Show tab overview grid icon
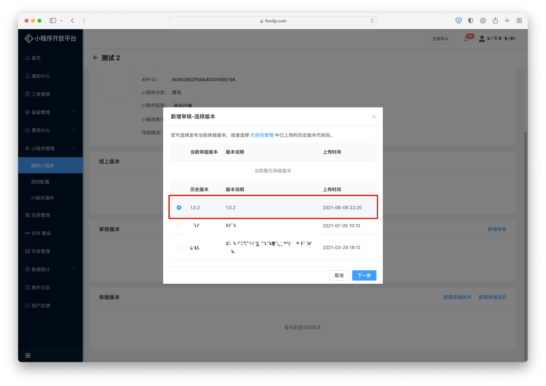The width and height of the screenshot is (546, 386). coord(519,20)
